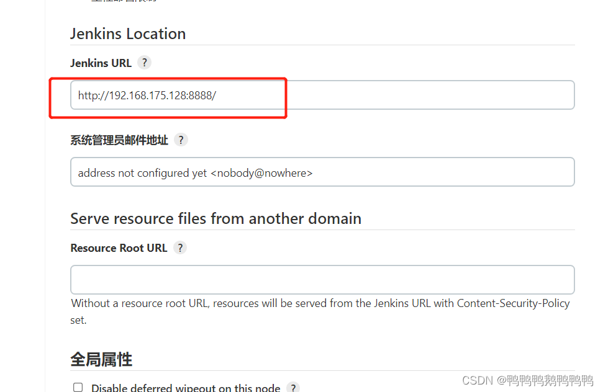603x392 pixels.
Task: Select the Without a resource root URL note
Action: (x=320, y=311)
